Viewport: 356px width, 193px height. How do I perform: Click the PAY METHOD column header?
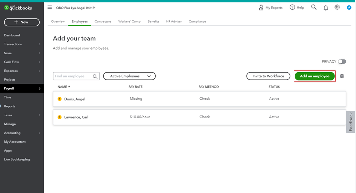pos(209,87)
